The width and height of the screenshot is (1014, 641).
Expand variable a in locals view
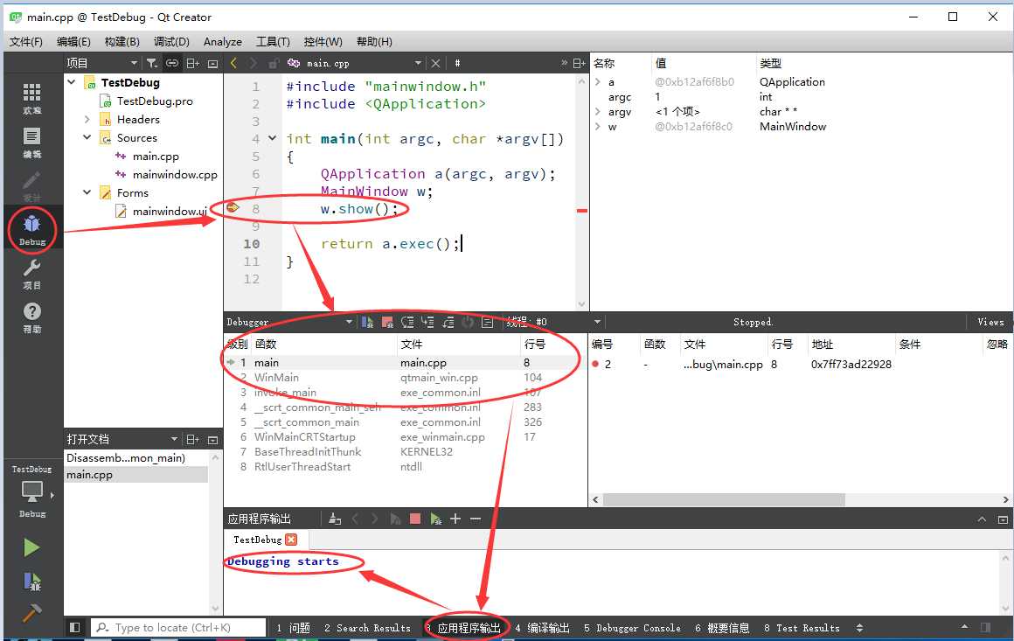(x=598, y=81)
